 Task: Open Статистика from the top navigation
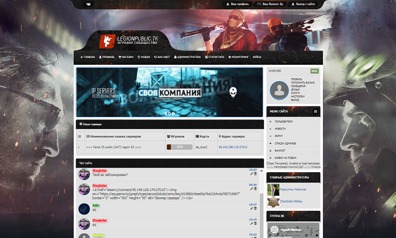(215, 57)
